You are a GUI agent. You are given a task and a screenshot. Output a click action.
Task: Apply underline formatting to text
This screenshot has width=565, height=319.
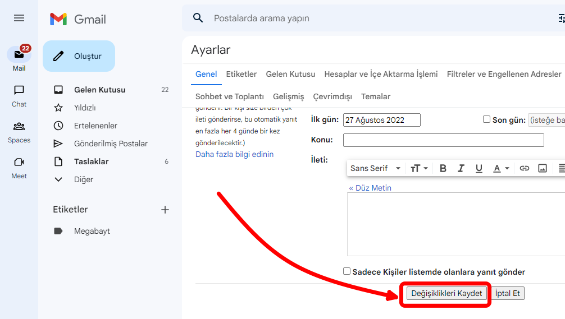(x=479, y=168)
